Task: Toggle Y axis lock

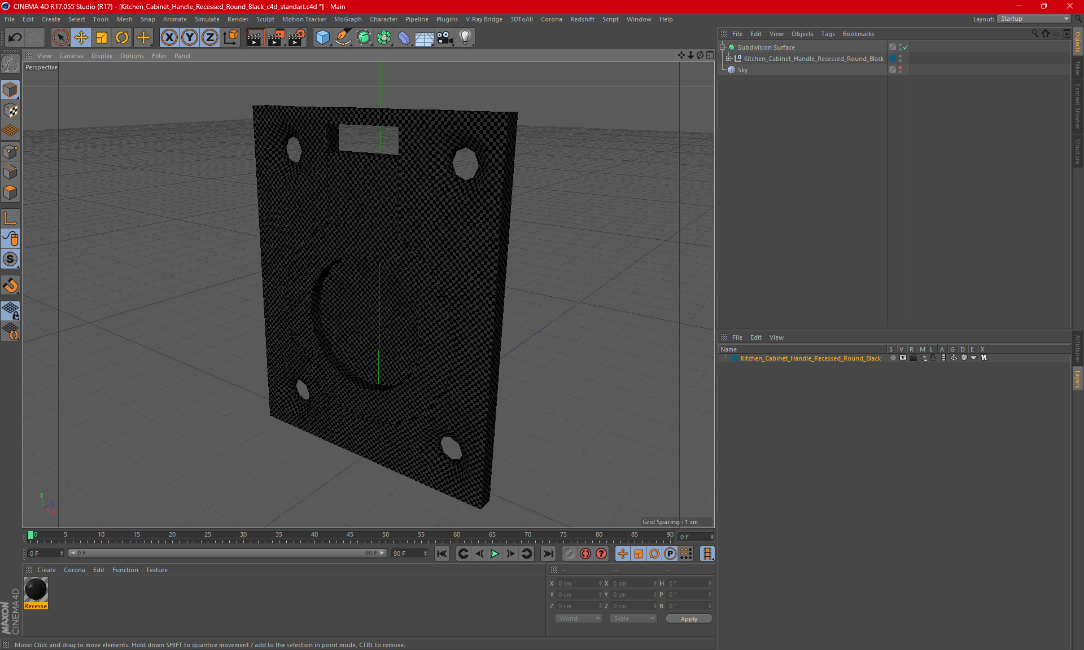Action: tap(190, 37)
